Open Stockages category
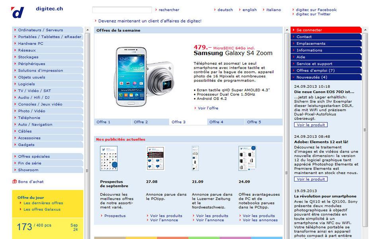Image resolution: width=386 pixels, height=239 pixels. [47, 57]
